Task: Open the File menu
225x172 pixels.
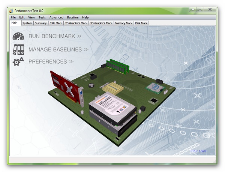Action: tap(13, 17)
